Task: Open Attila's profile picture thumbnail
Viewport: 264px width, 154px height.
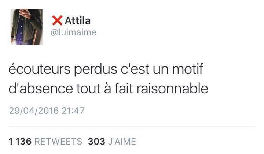Action: pos(27,27)
